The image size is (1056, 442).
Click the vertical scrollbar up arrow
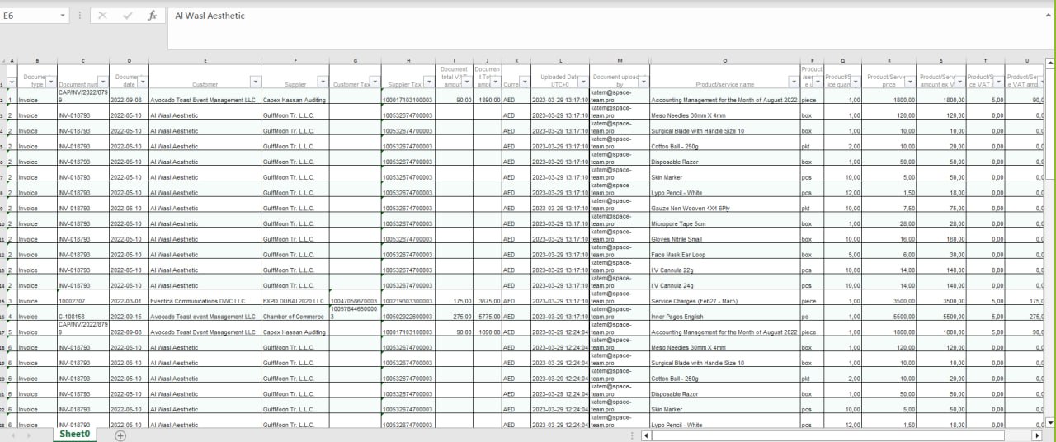coord(1049,63)
